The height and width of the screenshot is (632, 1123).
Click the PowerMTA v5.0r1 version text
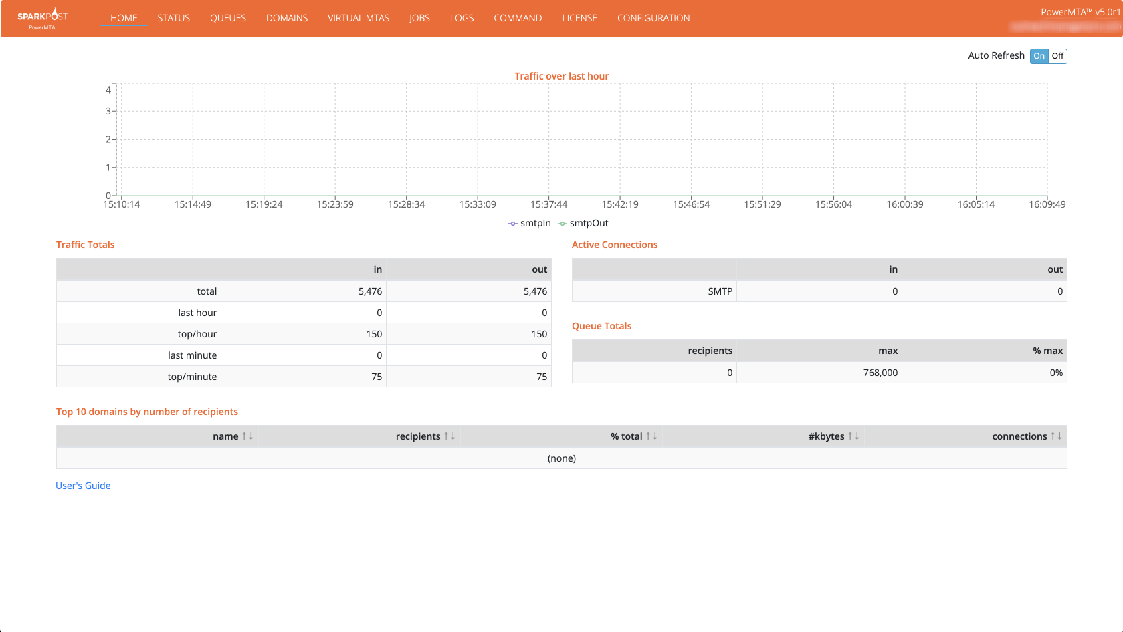pyautogui.click(x=1081, y=12)
